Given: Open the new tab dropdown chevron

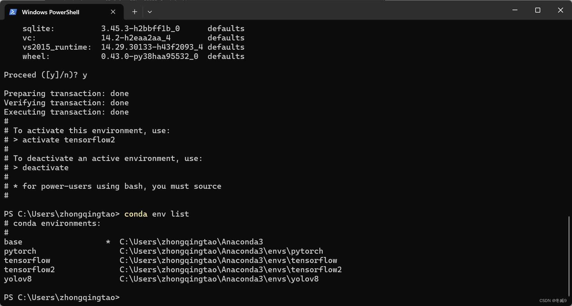Looking at the screenshot, I should (149, 12).
